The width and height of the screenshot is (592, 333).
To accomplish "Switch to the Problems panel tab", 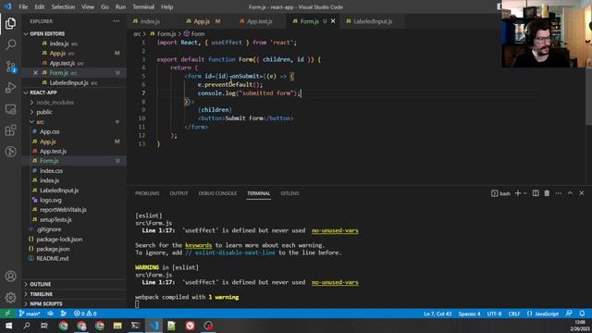I will [x=147, y=193].
